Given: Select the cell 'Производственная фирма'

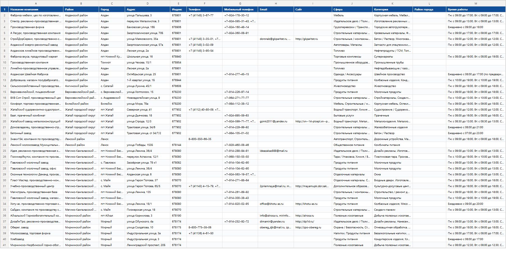Looking at the screenshot, I should (36, 27).
